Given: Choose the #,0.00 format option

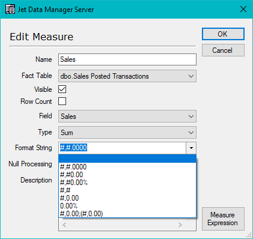Looking at the screenshot, I should 127,198.
